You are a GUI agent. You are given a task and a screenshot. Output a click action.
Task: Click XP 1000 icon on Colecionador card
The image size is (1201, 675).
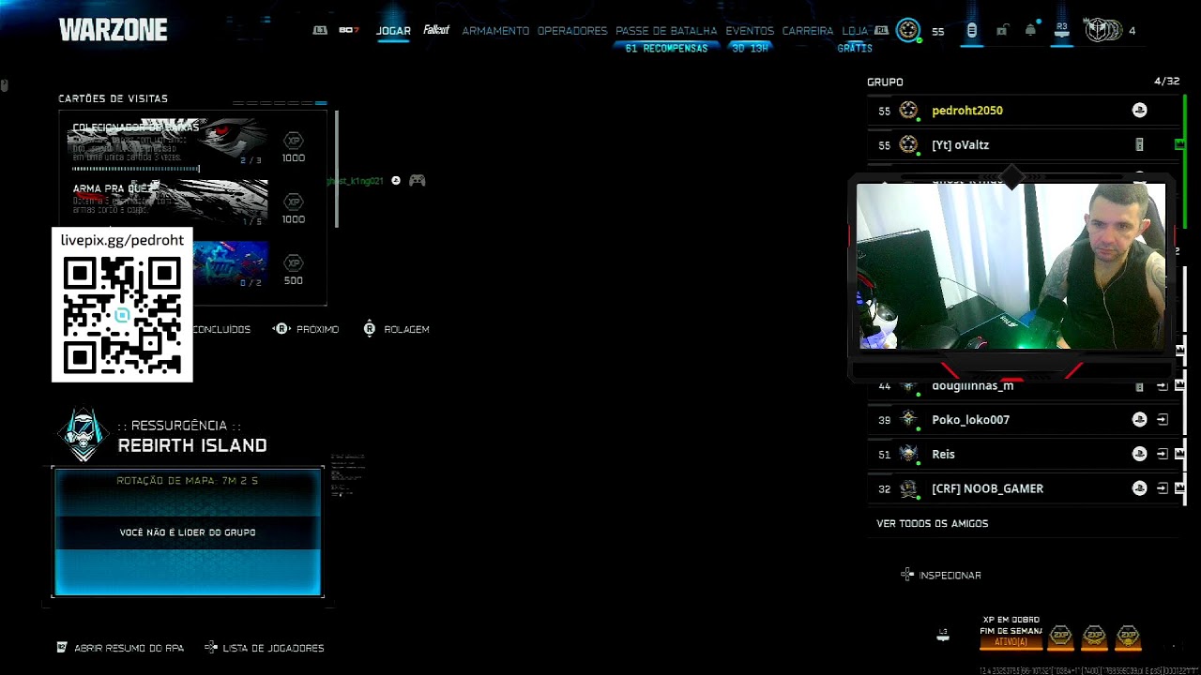(x=294, y=142)
